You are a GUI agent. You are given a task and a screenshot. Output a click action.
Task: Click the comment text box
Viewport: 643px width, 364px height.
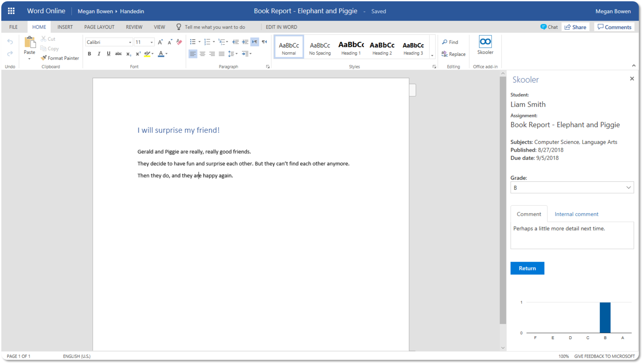(x=572, y=236)
